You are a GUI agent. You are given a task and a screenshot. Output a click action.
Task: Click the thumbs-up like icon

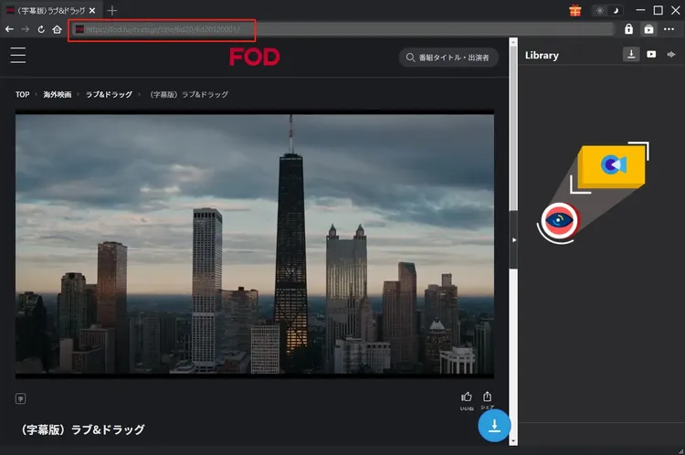pyautogui.click(x=467, y=397)
